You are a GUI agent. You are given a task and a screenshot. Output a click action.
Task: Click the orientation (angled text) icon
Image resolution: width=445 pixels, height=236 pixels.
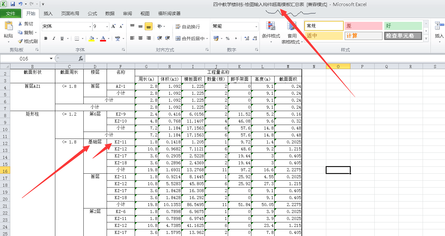click(x=160, y=26)
